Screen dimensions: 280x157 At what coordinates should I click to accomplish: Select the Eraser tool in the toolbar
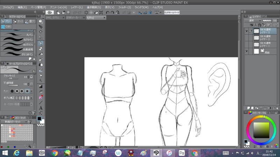[41, 49]
